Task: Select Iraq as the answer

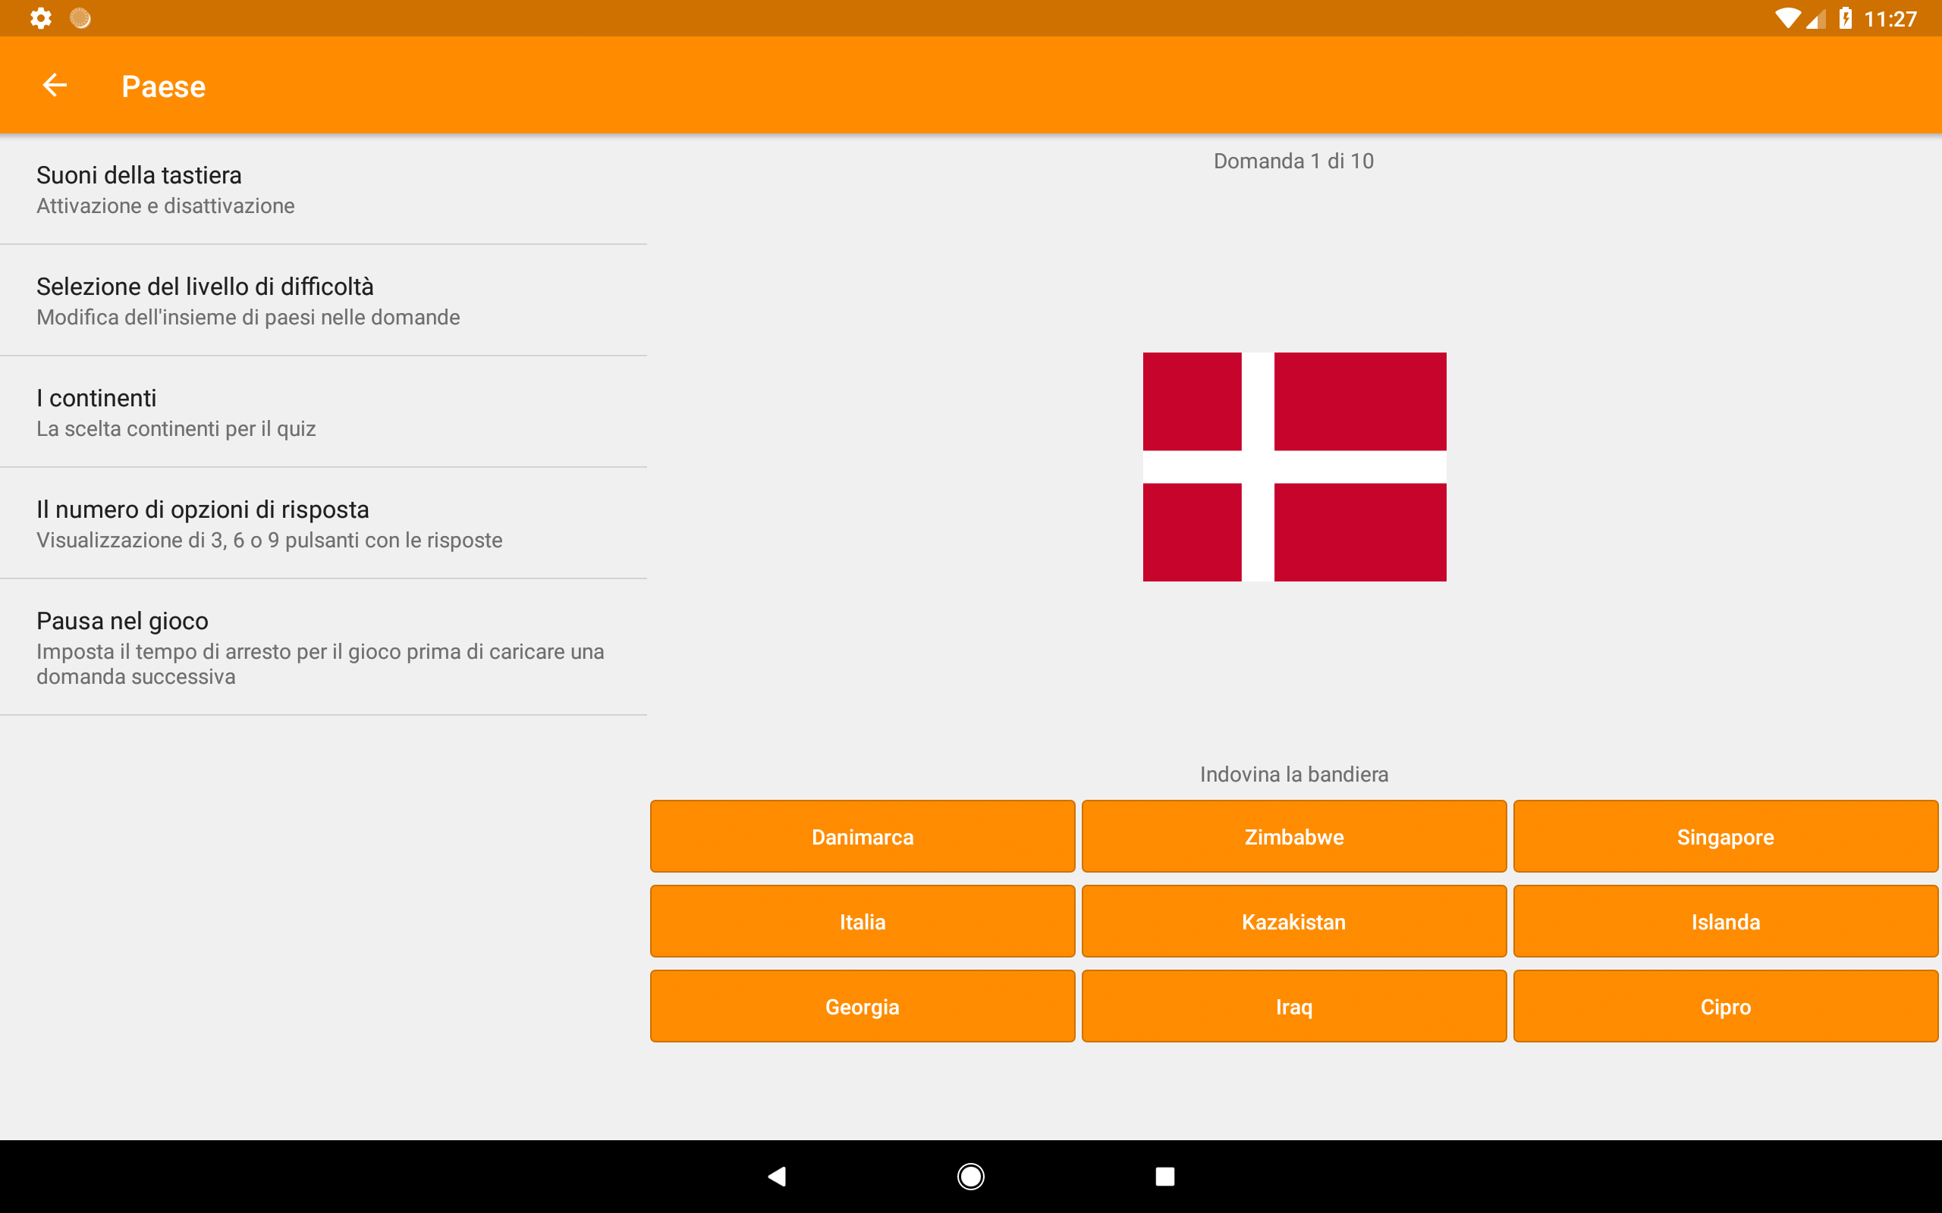Action: tap(1293, 1007)
